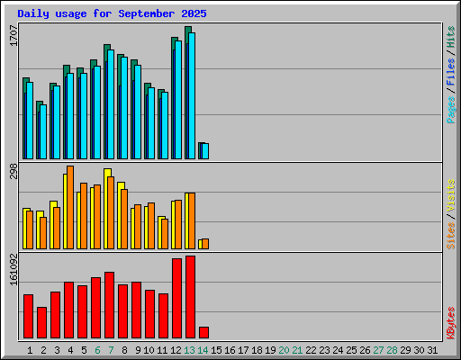Click day 23 on the x-axis
Screen dimensions: 461x360
324,350
